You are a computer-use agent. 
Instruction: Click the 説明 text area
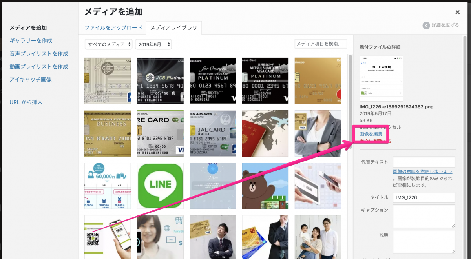pyautogui.click(x=424, y=241)
